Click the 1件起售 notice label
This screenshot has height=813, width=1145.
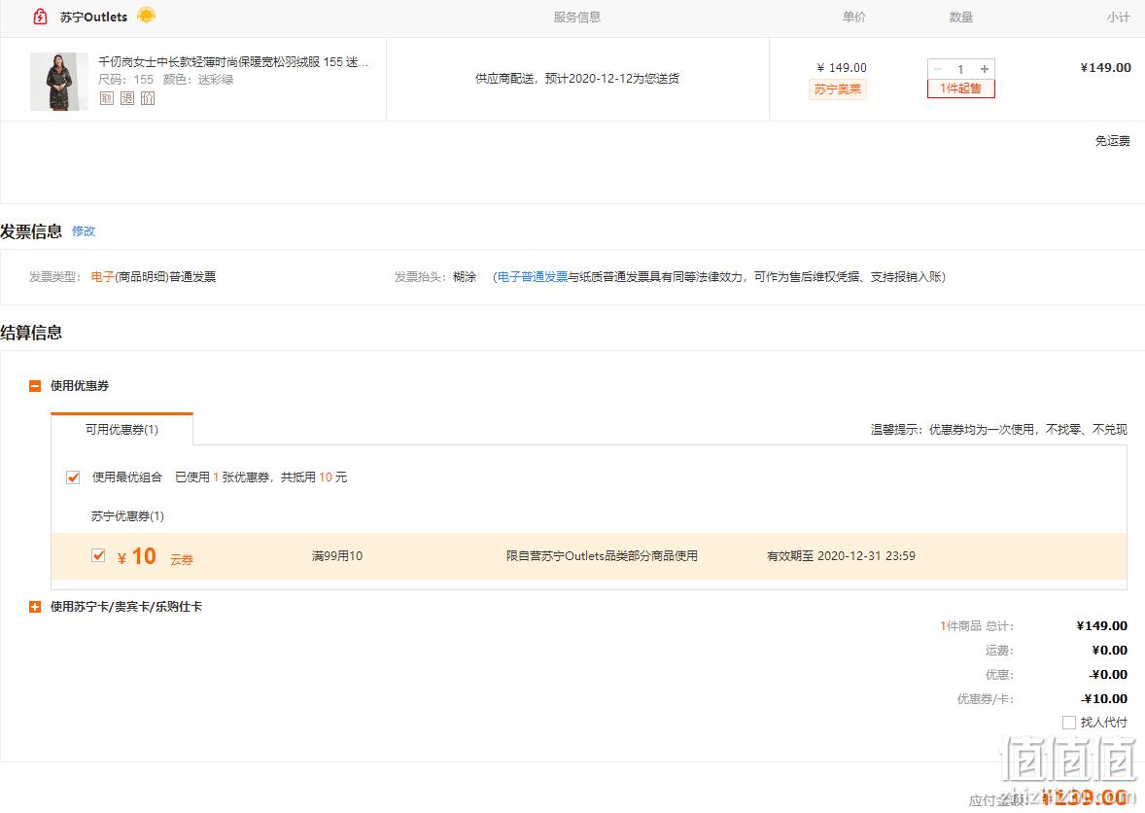click(961, 88)
